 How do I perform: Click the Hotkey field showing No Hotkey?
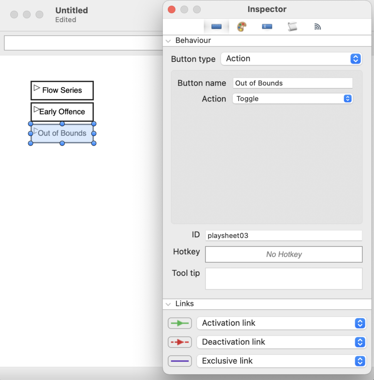(283, 254)
